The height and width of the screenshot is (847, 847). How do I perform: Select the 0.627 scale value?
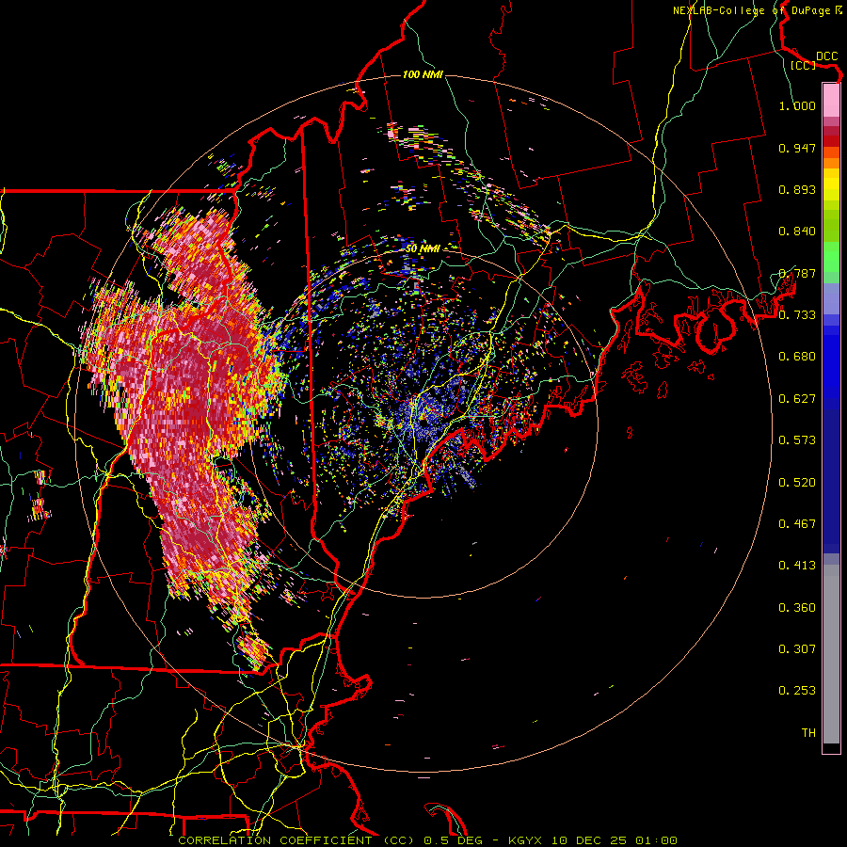797,399
